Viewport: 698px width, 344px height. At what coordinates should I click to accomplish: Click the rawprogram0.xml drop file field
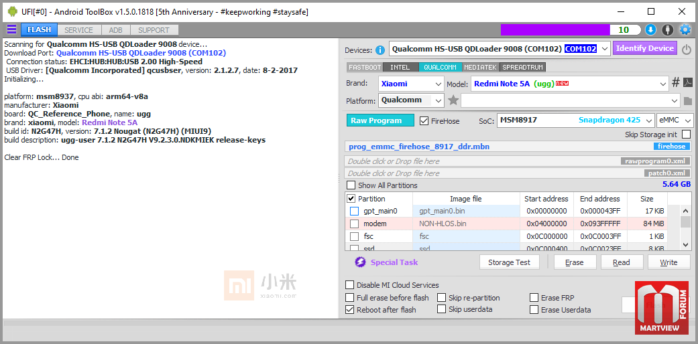tap(518, 161)
